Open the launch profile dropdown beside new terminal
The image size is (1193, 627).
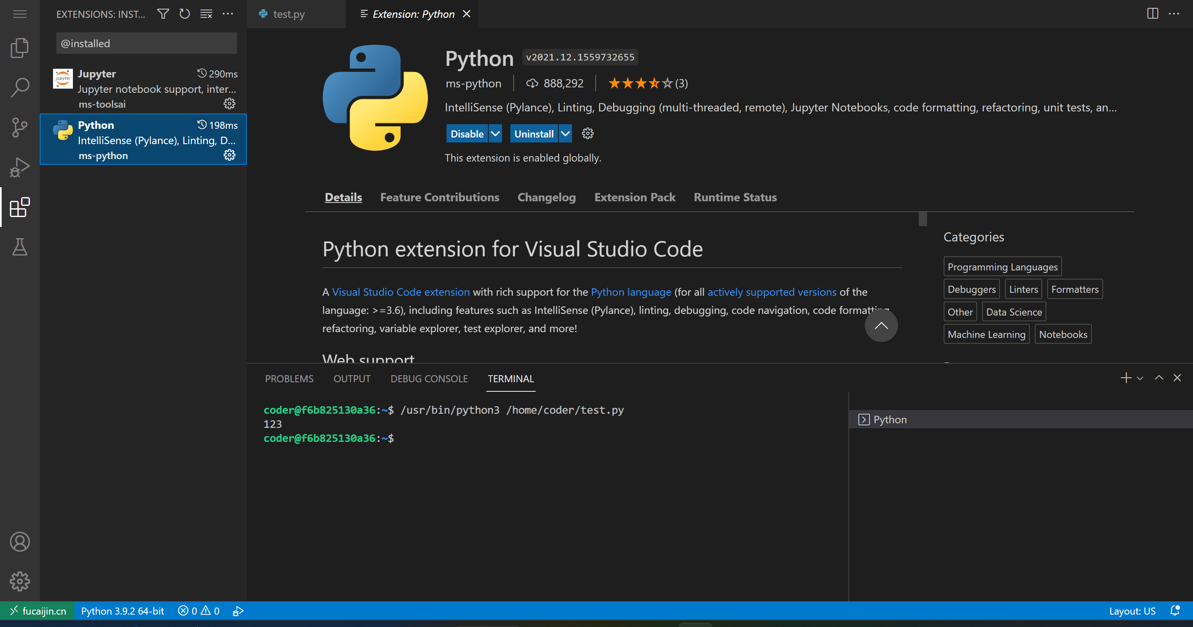tap(1140, 379)
